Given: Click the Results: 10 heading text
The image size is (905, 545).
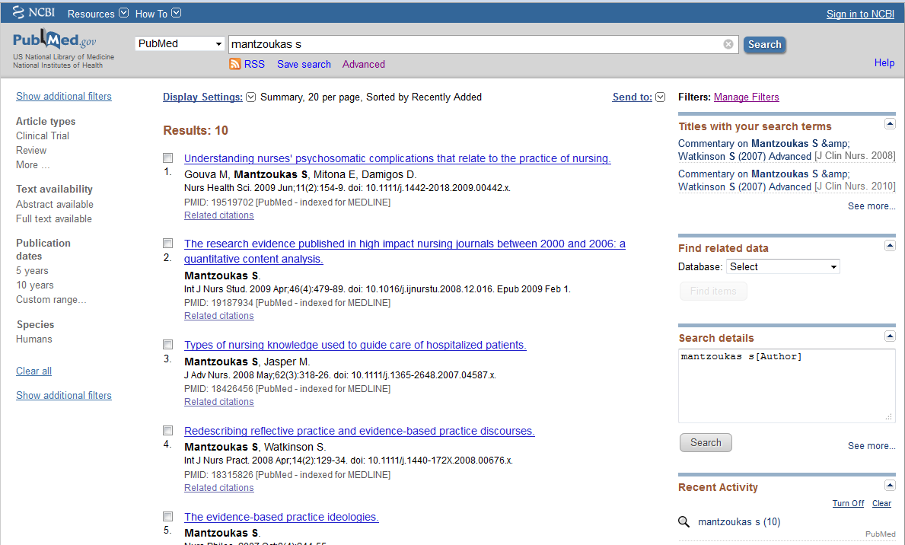Looking at the screenshot, I should (x=195, y=130).
